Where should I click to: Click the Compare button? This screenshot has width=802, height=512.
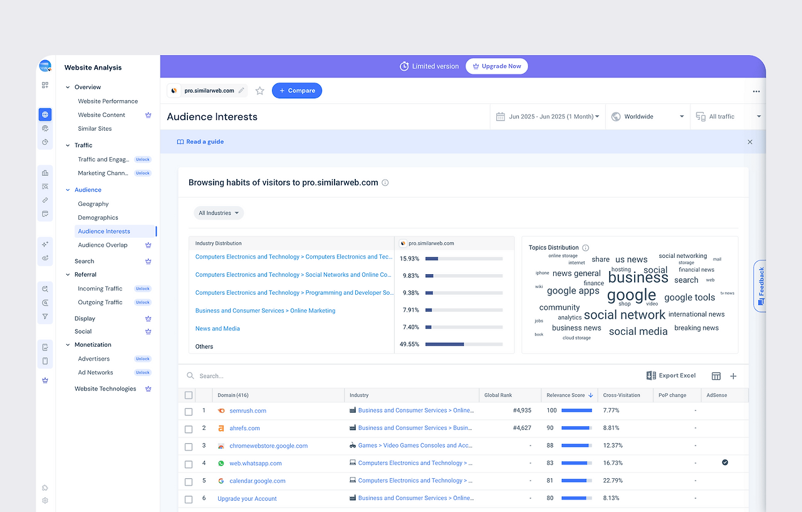pyautogui.click(x=297, y=91)
